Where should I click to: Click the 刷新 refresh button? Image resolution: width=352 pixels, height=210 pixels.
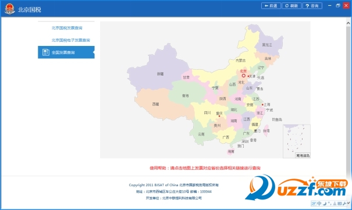291,6
